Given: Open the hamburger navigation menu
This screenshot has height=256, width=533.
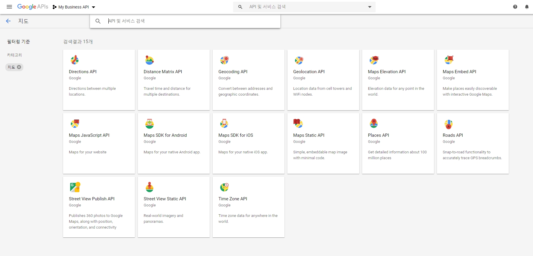Looking at the screenshot, I should (x=9, y=7).
